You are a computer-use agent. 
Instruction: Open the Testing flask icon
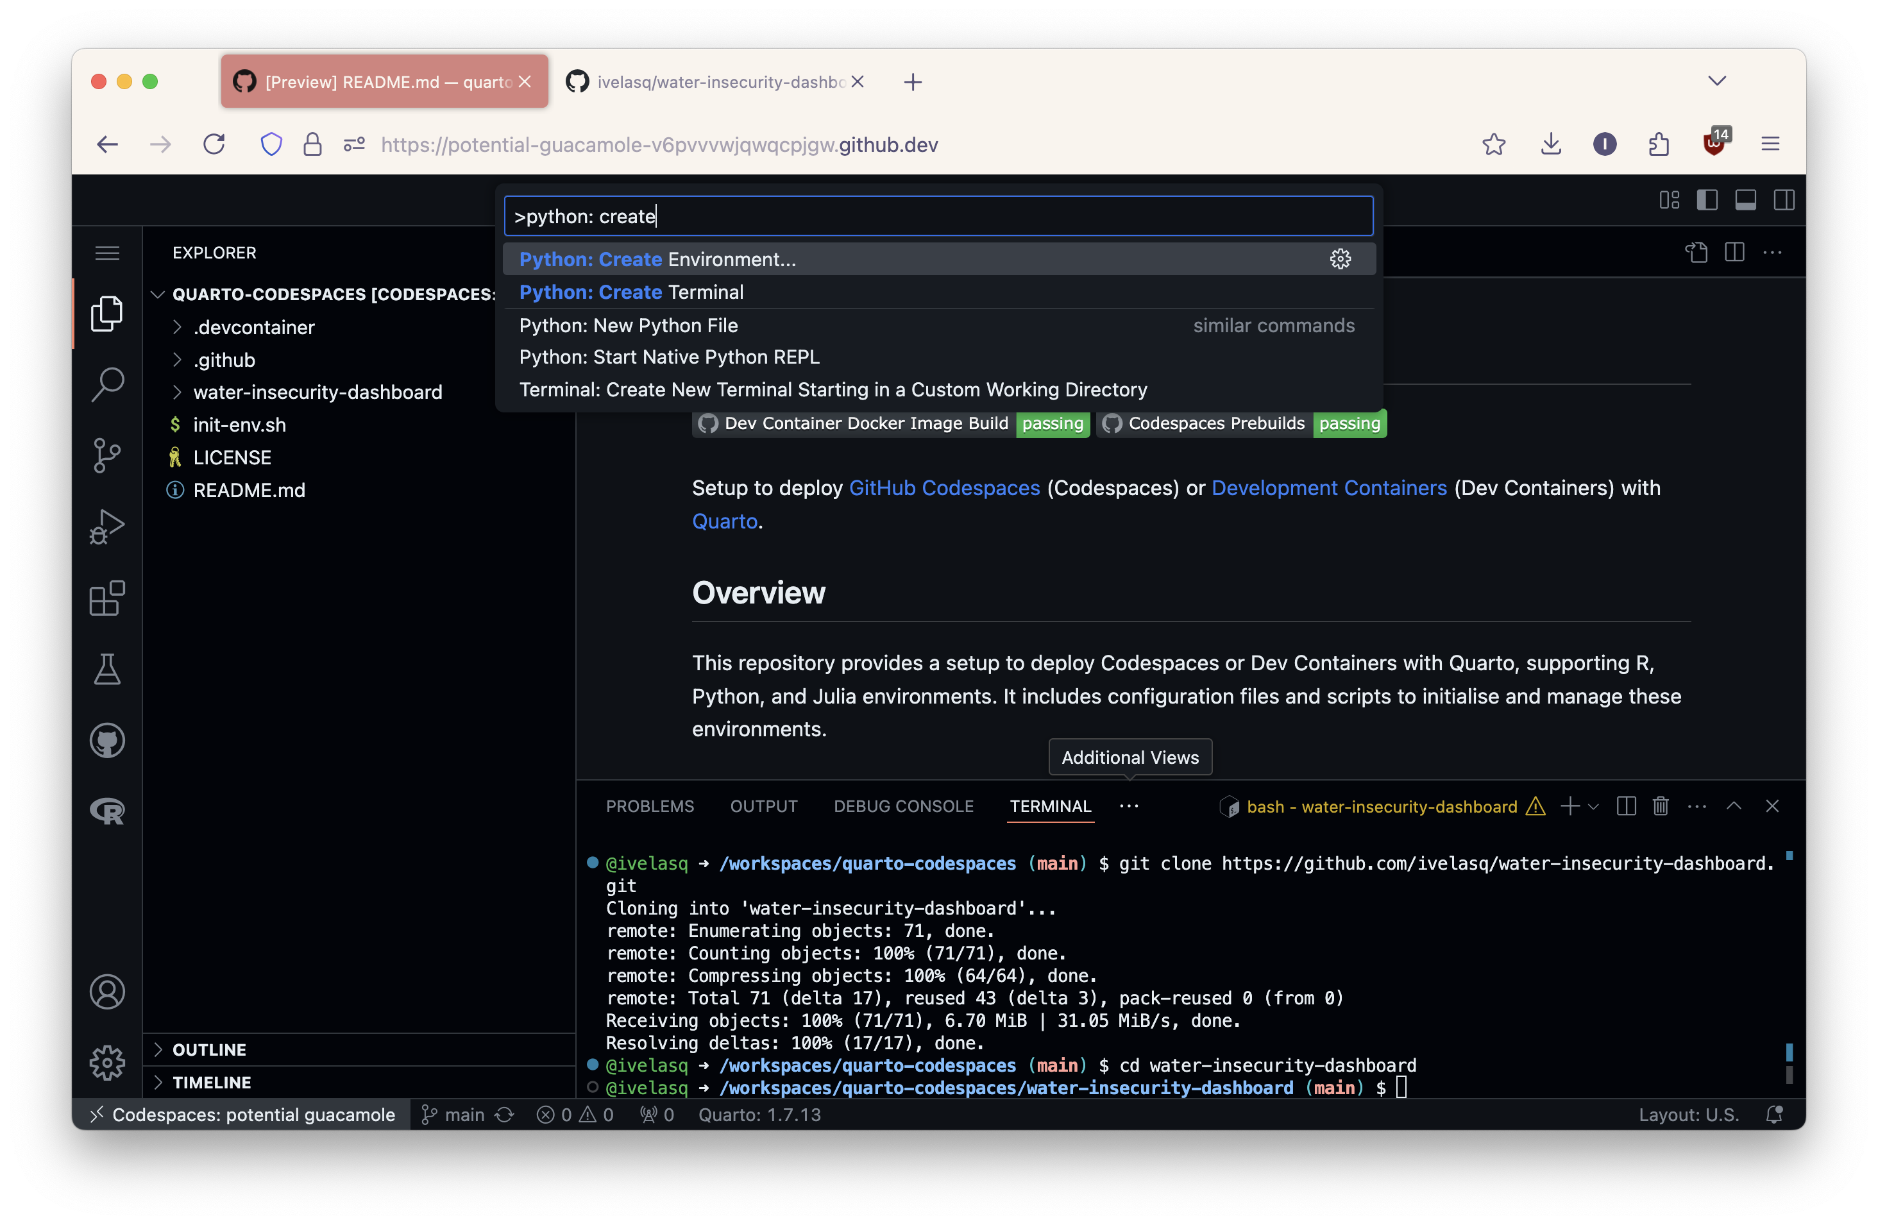coord(106,669)
